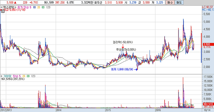Click the 최우선 label in top bar
214x112 pixels.
tap(98, 2)
